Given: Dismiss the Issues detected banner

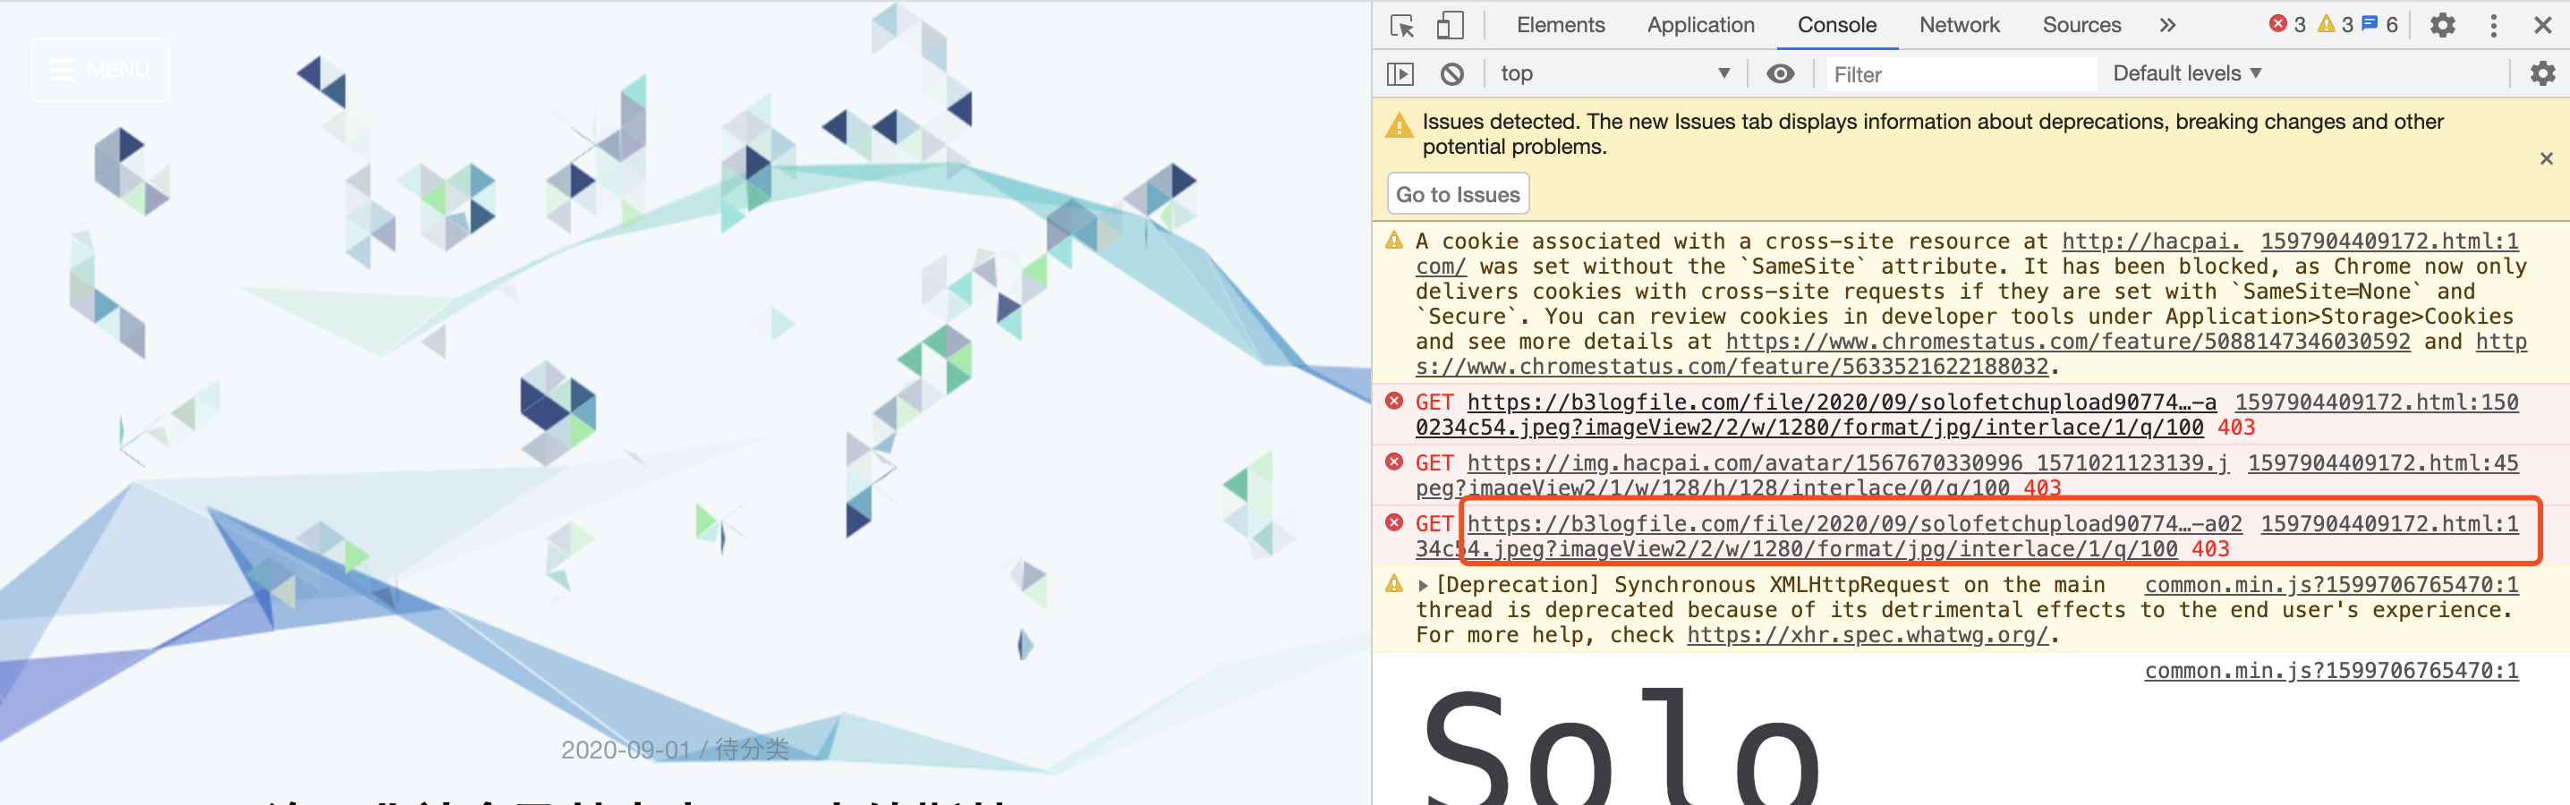Looking at the screenshot, I should click(x=2546, y=158).
